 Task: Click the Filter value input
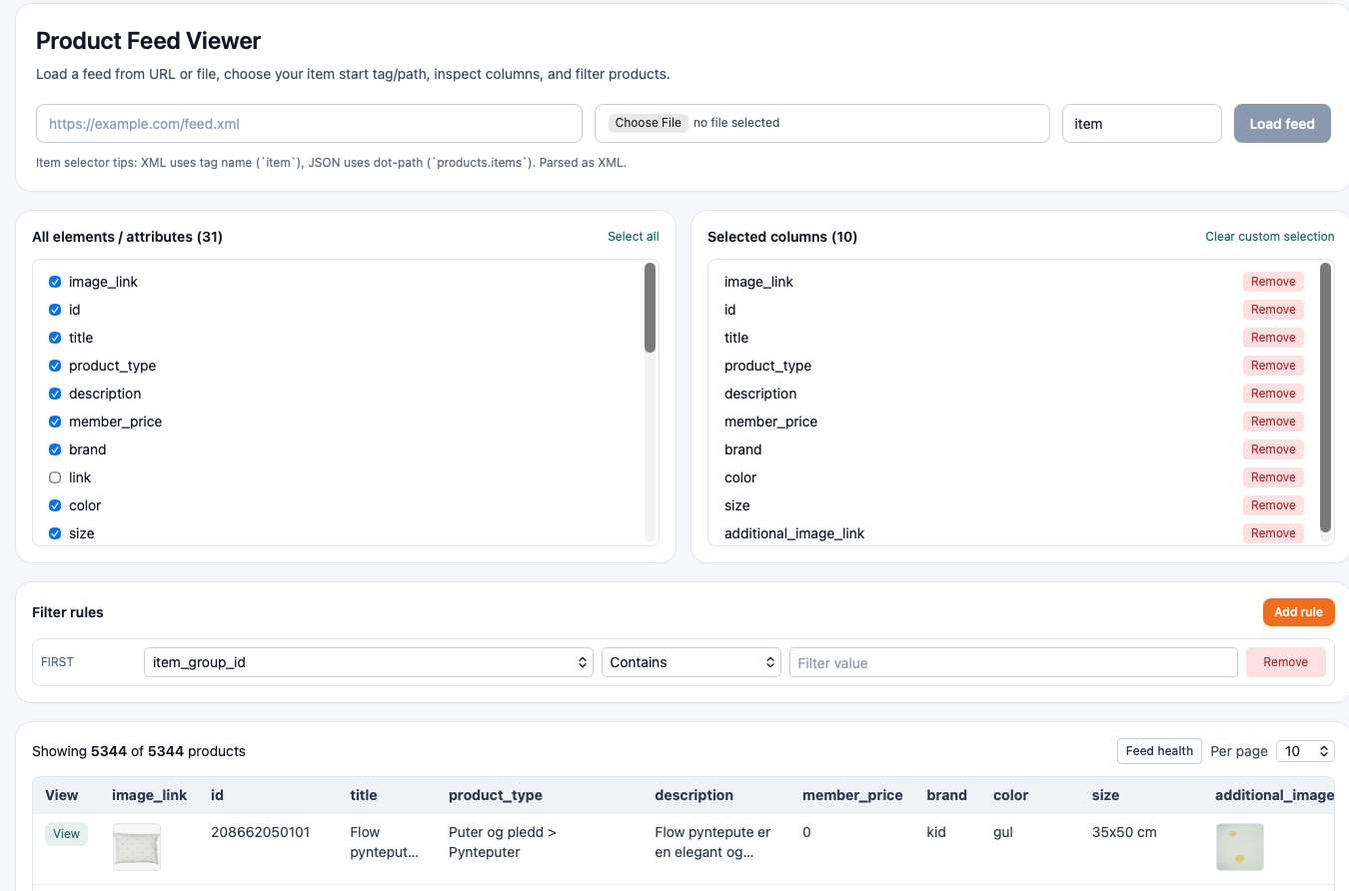tap(1013, 662)
